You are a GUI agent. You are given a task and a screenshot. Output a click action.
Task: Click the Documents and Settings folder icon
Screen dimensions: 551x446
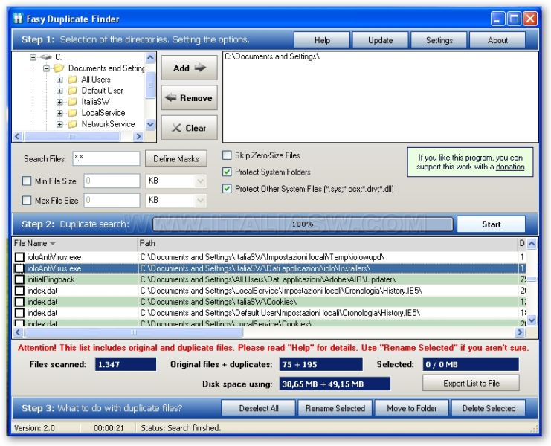59,68
